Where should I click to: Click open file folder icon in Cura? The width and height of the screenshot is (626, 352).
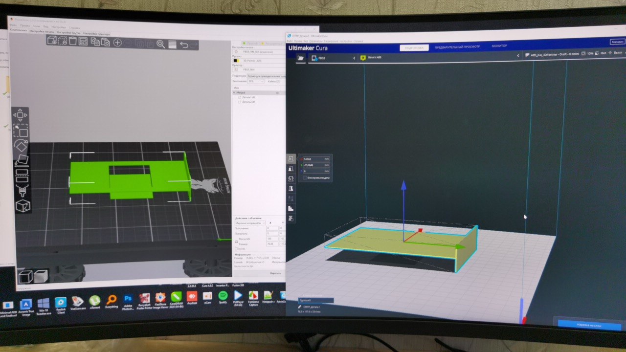point(300,58)
